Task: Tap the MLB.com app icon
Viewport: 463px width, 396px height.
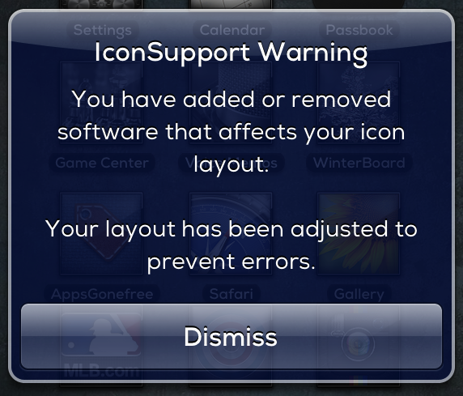Action: (x=101, y=346)
